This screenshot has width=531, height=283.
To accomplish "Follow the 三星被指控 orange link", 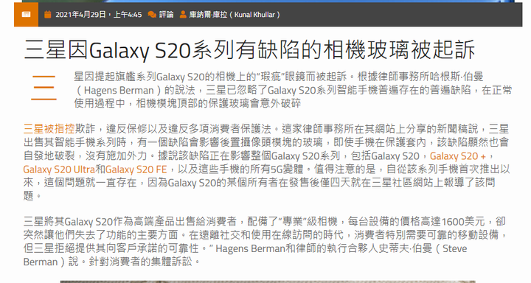I will [x=49, y=129].
